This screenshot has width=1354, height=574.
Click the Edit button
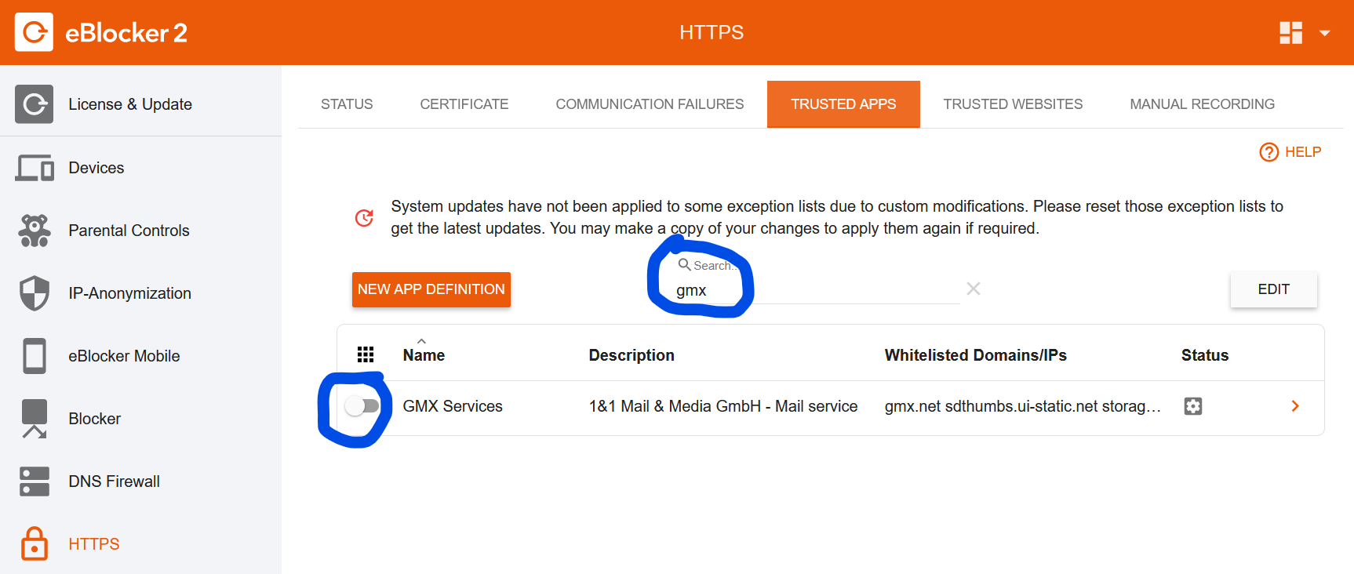(1274, 289)
